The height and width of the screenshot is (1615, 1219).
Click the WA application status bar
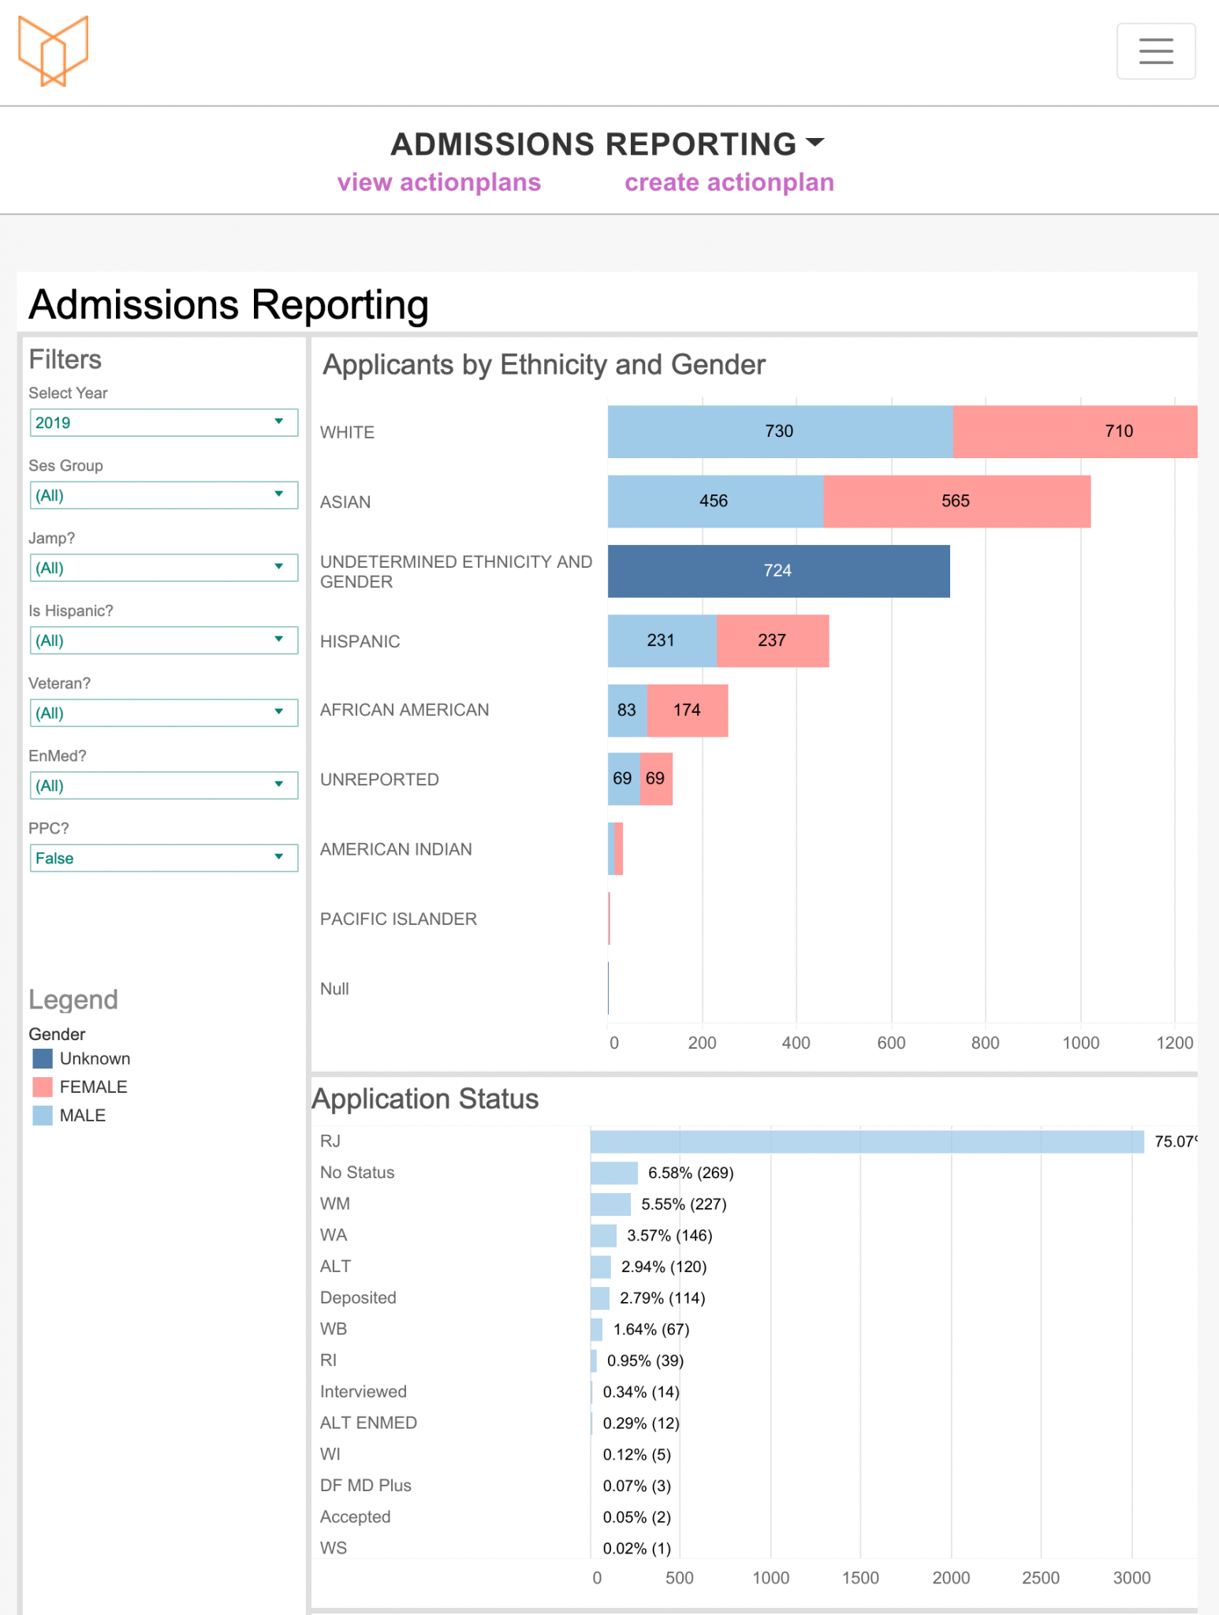point(603,1236)
